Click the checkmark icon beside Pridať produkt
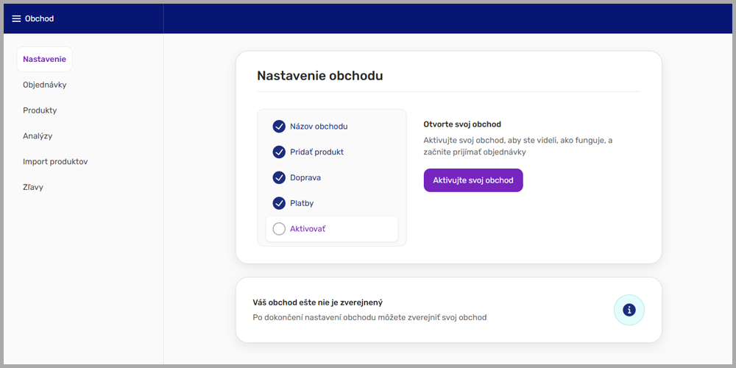The width and height of the screenshot is (736, 368). 279,152
